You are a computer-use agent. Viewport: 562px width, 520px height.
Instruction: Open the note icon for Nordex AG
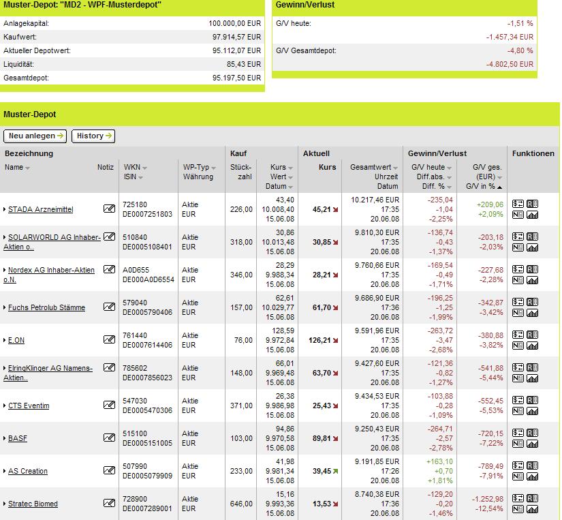(109, 269)
